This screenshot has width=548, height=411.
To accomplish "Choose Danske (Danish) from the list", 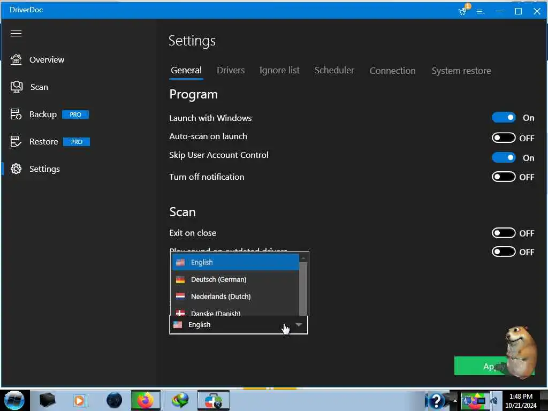I will (x=235, y=311).
